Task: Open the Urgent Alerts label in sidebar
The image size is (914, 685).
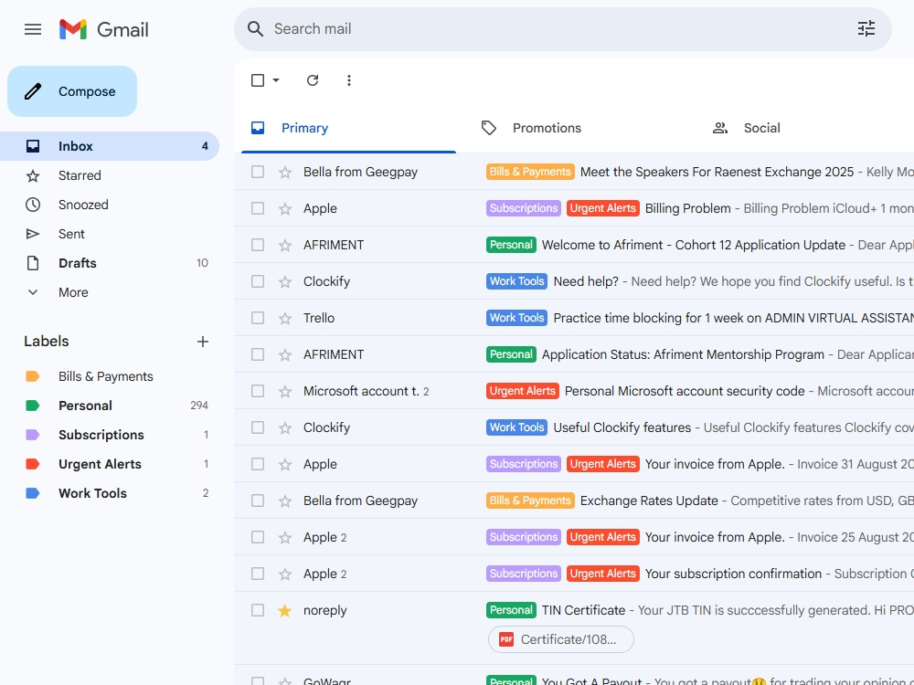Action: click(110, 464)
